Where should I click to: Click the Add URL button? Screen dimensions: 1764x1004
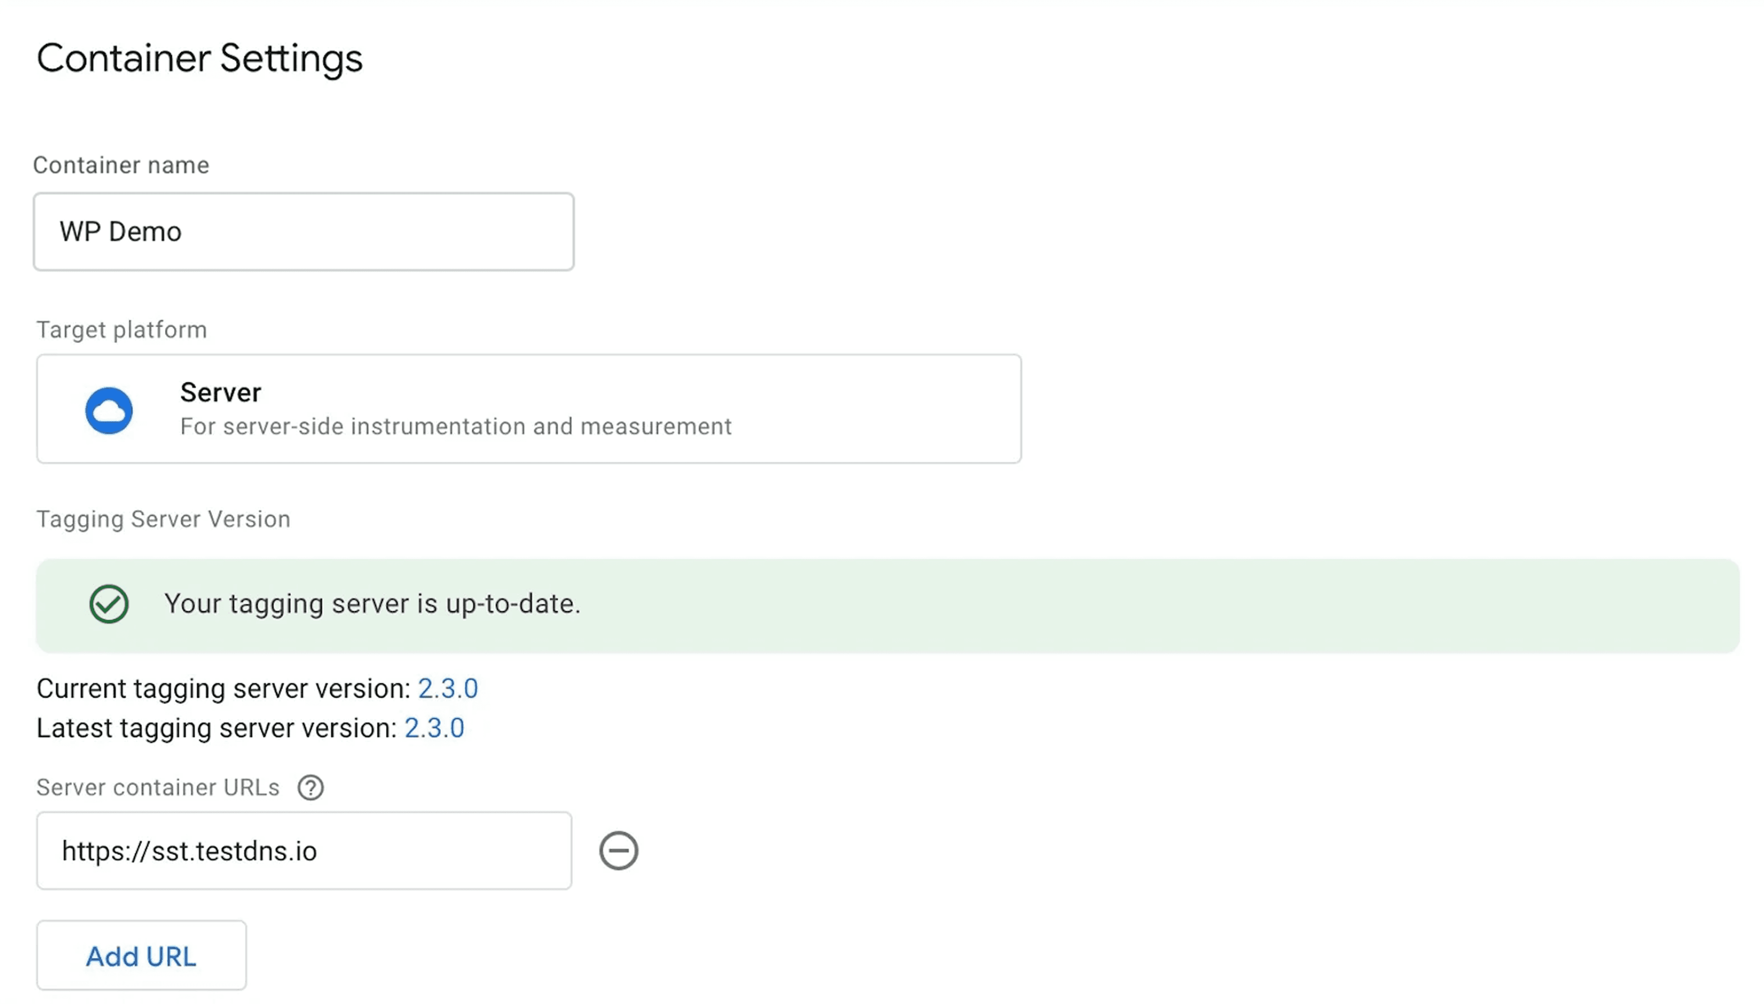tap(141, 956)
